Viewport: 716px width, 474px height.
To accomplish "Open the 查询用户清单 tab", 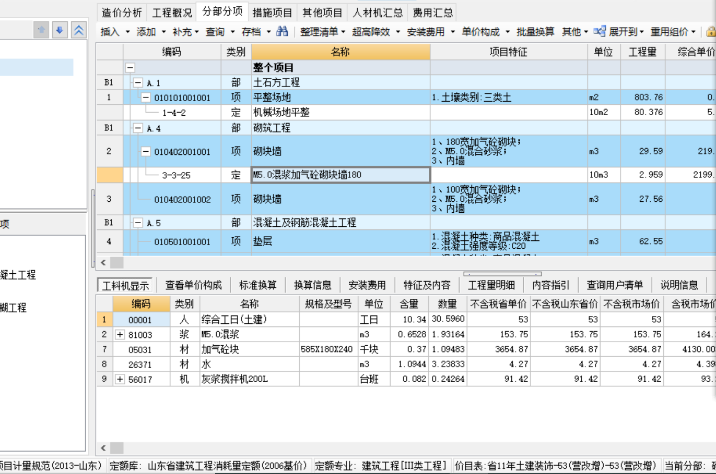I will pos(615,285).
